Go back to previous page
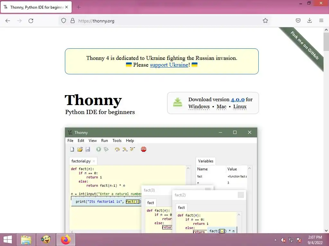Image resolution: width=329 pixels, height=246 pixels. [8, 21]
